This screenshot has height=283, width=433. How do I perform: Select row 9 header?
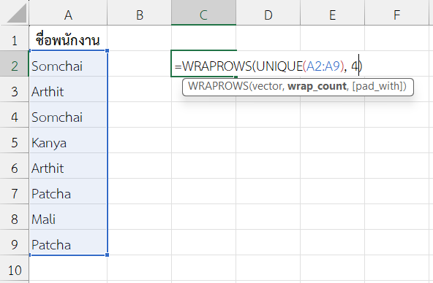coord(15,243)
